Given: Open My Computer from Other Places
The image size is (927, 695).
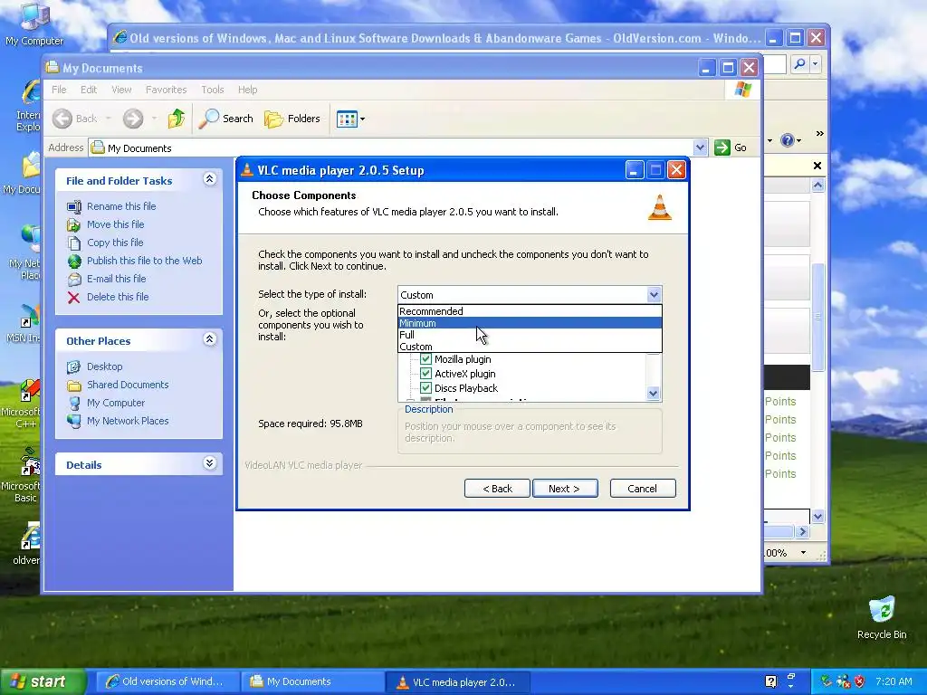Looking at the screenshot, I should (115, 403).
